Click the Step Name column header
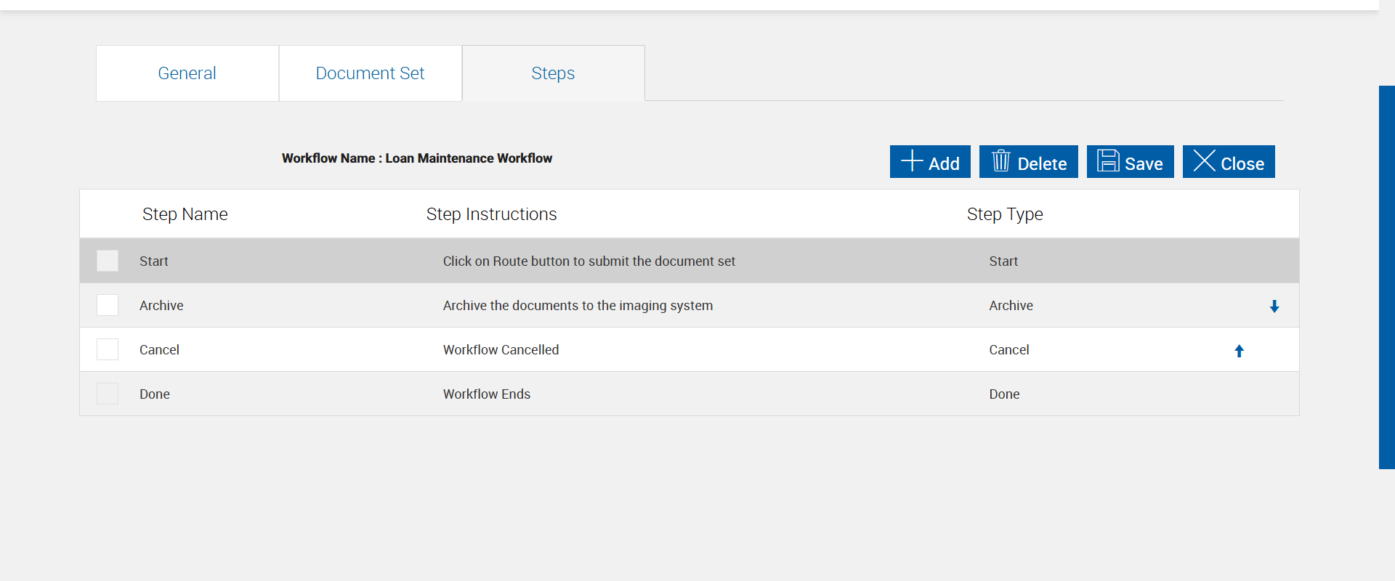Screen dimensions: 1395x581 coord(185,214)
